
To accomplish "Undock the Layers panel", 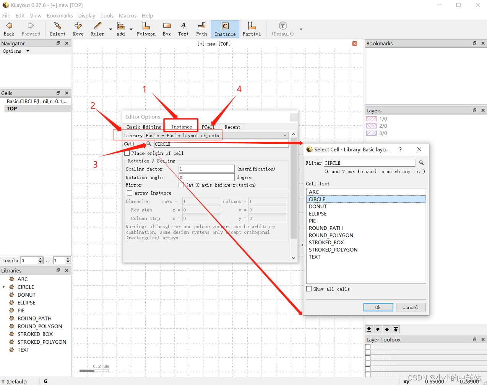I will click(474, 110).
